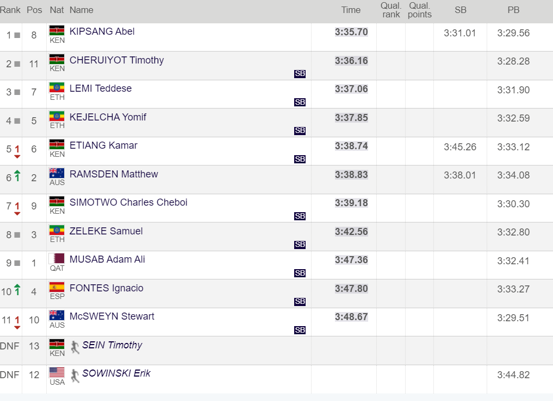553x401 pixels.
Task: Click grey no-change square at rank 9
Action: click(17, 263)
